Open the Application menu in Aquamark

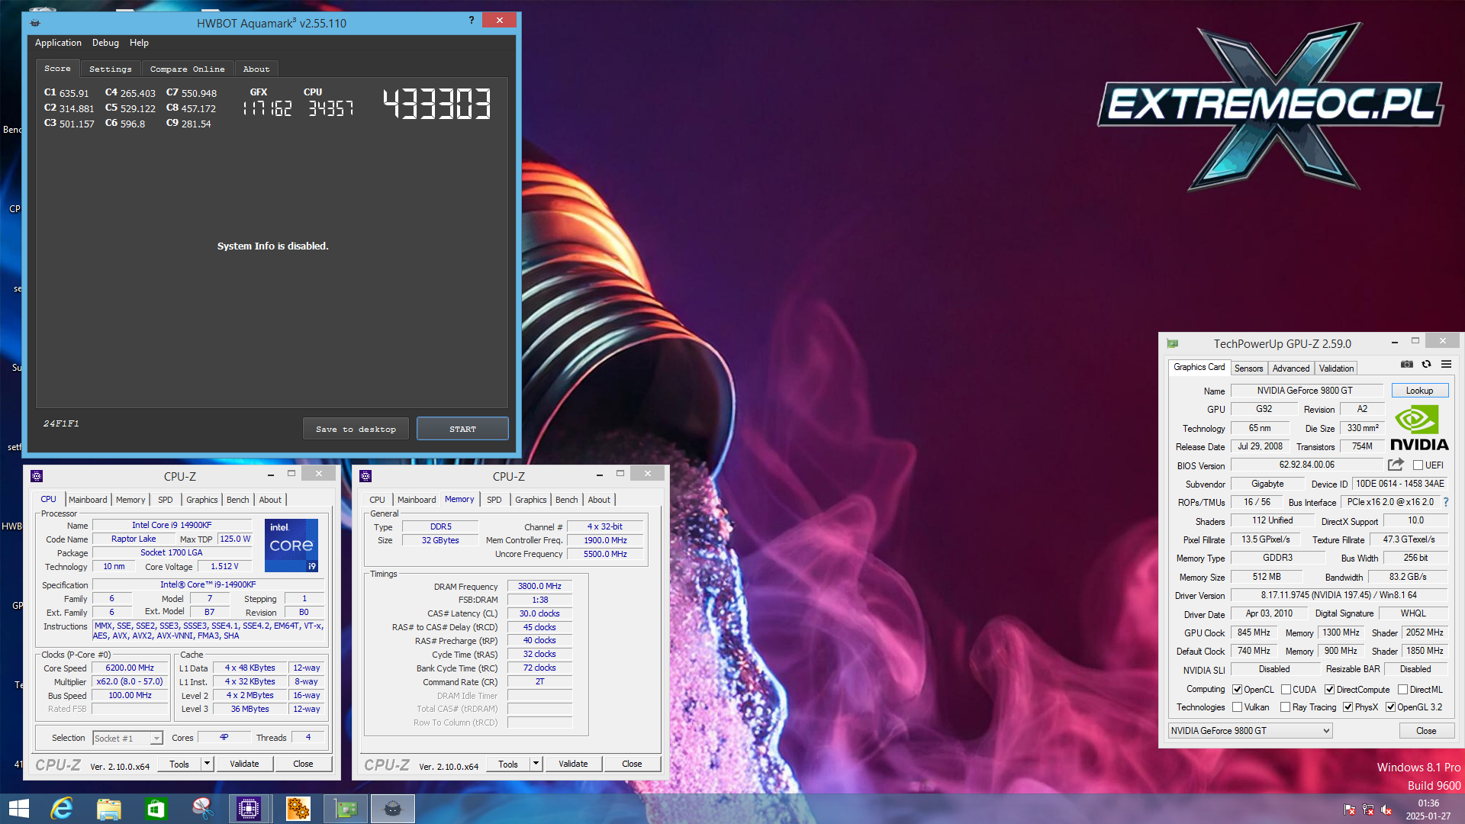(x=58, y=43)
